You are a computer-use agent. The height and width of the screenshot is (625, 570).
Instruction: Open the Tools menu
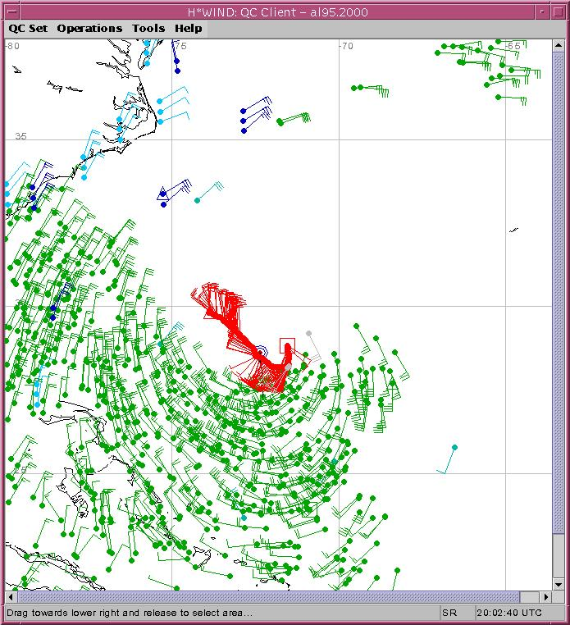tap(148, 28)
